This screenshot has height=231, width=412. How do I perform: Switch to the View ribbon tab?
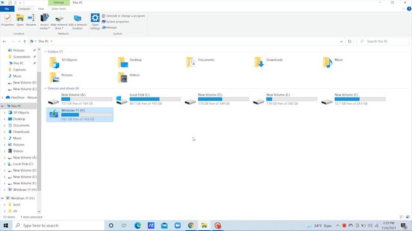[x=41, y=9]
